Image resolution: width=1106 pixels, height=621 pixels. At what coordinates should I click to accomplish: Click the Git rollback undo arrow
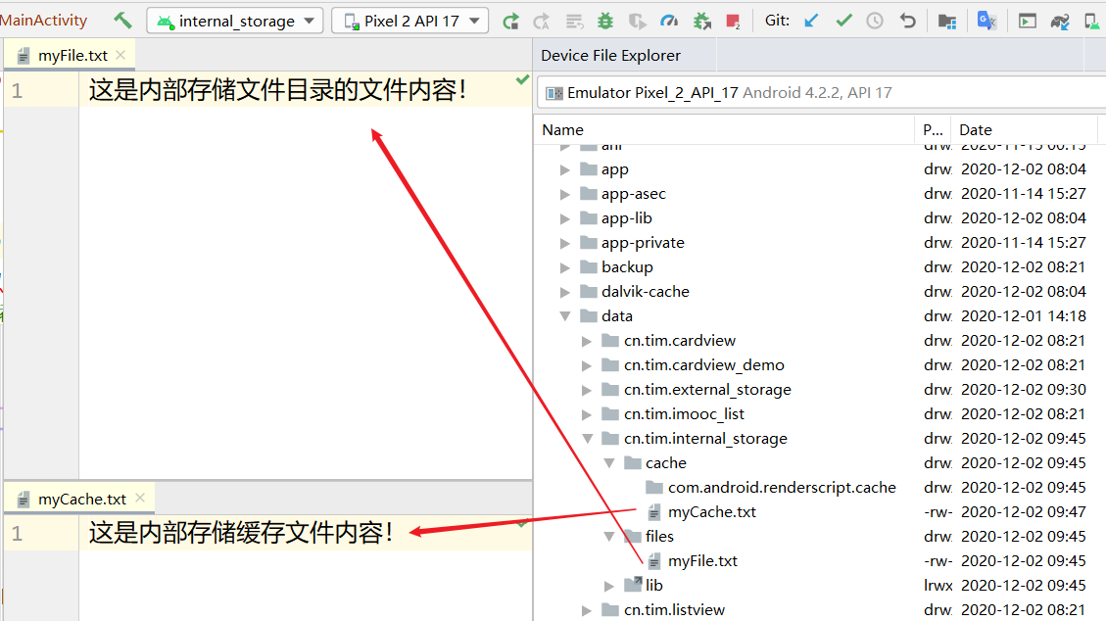(x=908, y=21)
